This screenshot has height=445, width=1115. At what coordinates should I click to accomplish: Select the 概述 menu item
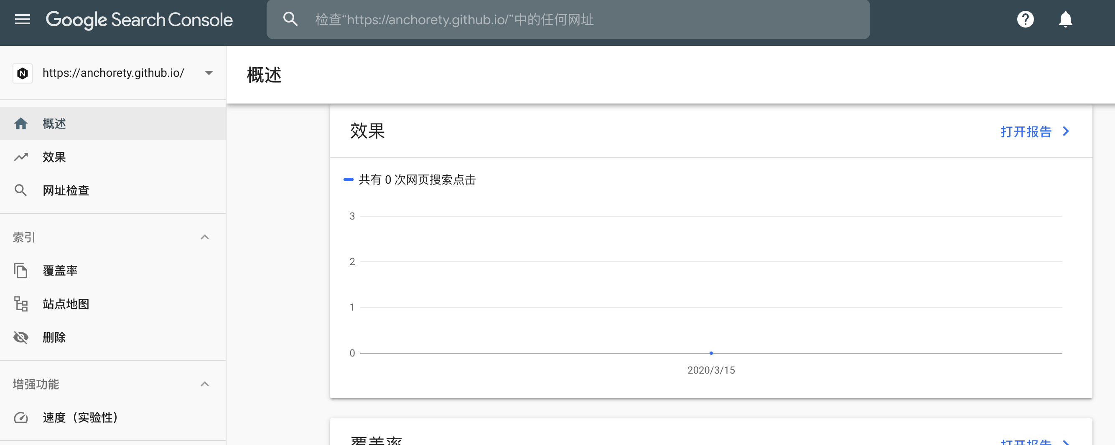[113, 124]
